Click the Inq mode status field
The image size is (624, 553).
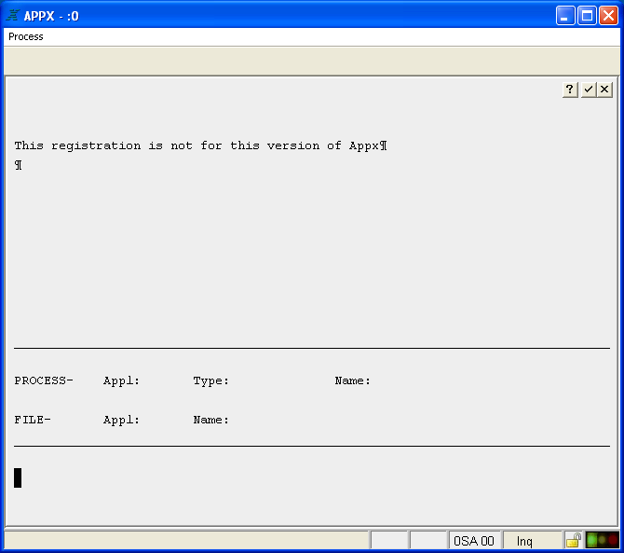(x=532, y=541)
